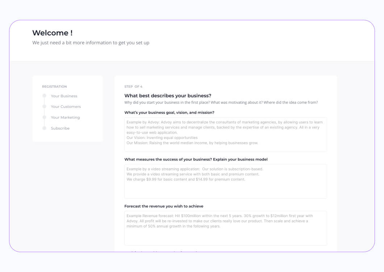Click the REGISTRATION sidebar header
The height and width of the screenshot is (272, 384).
(x=54, y=86)
